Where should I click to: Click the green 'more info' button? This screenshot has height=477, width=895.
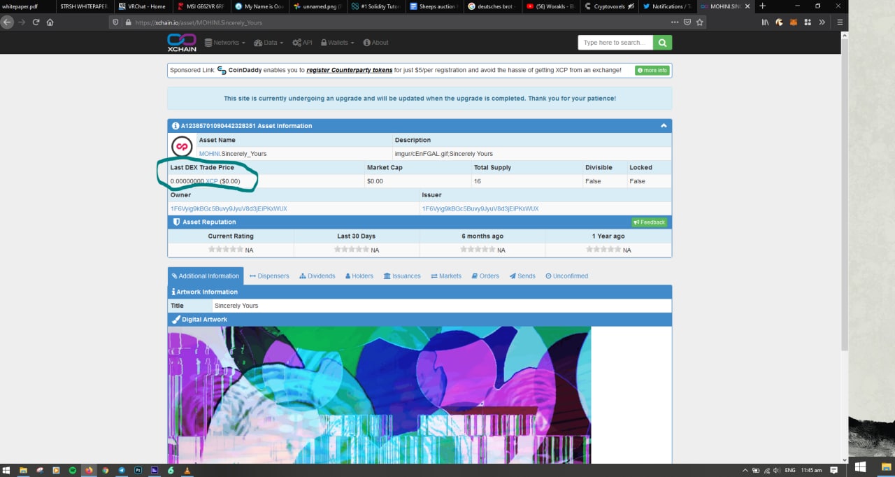click(x=652, y=71)
